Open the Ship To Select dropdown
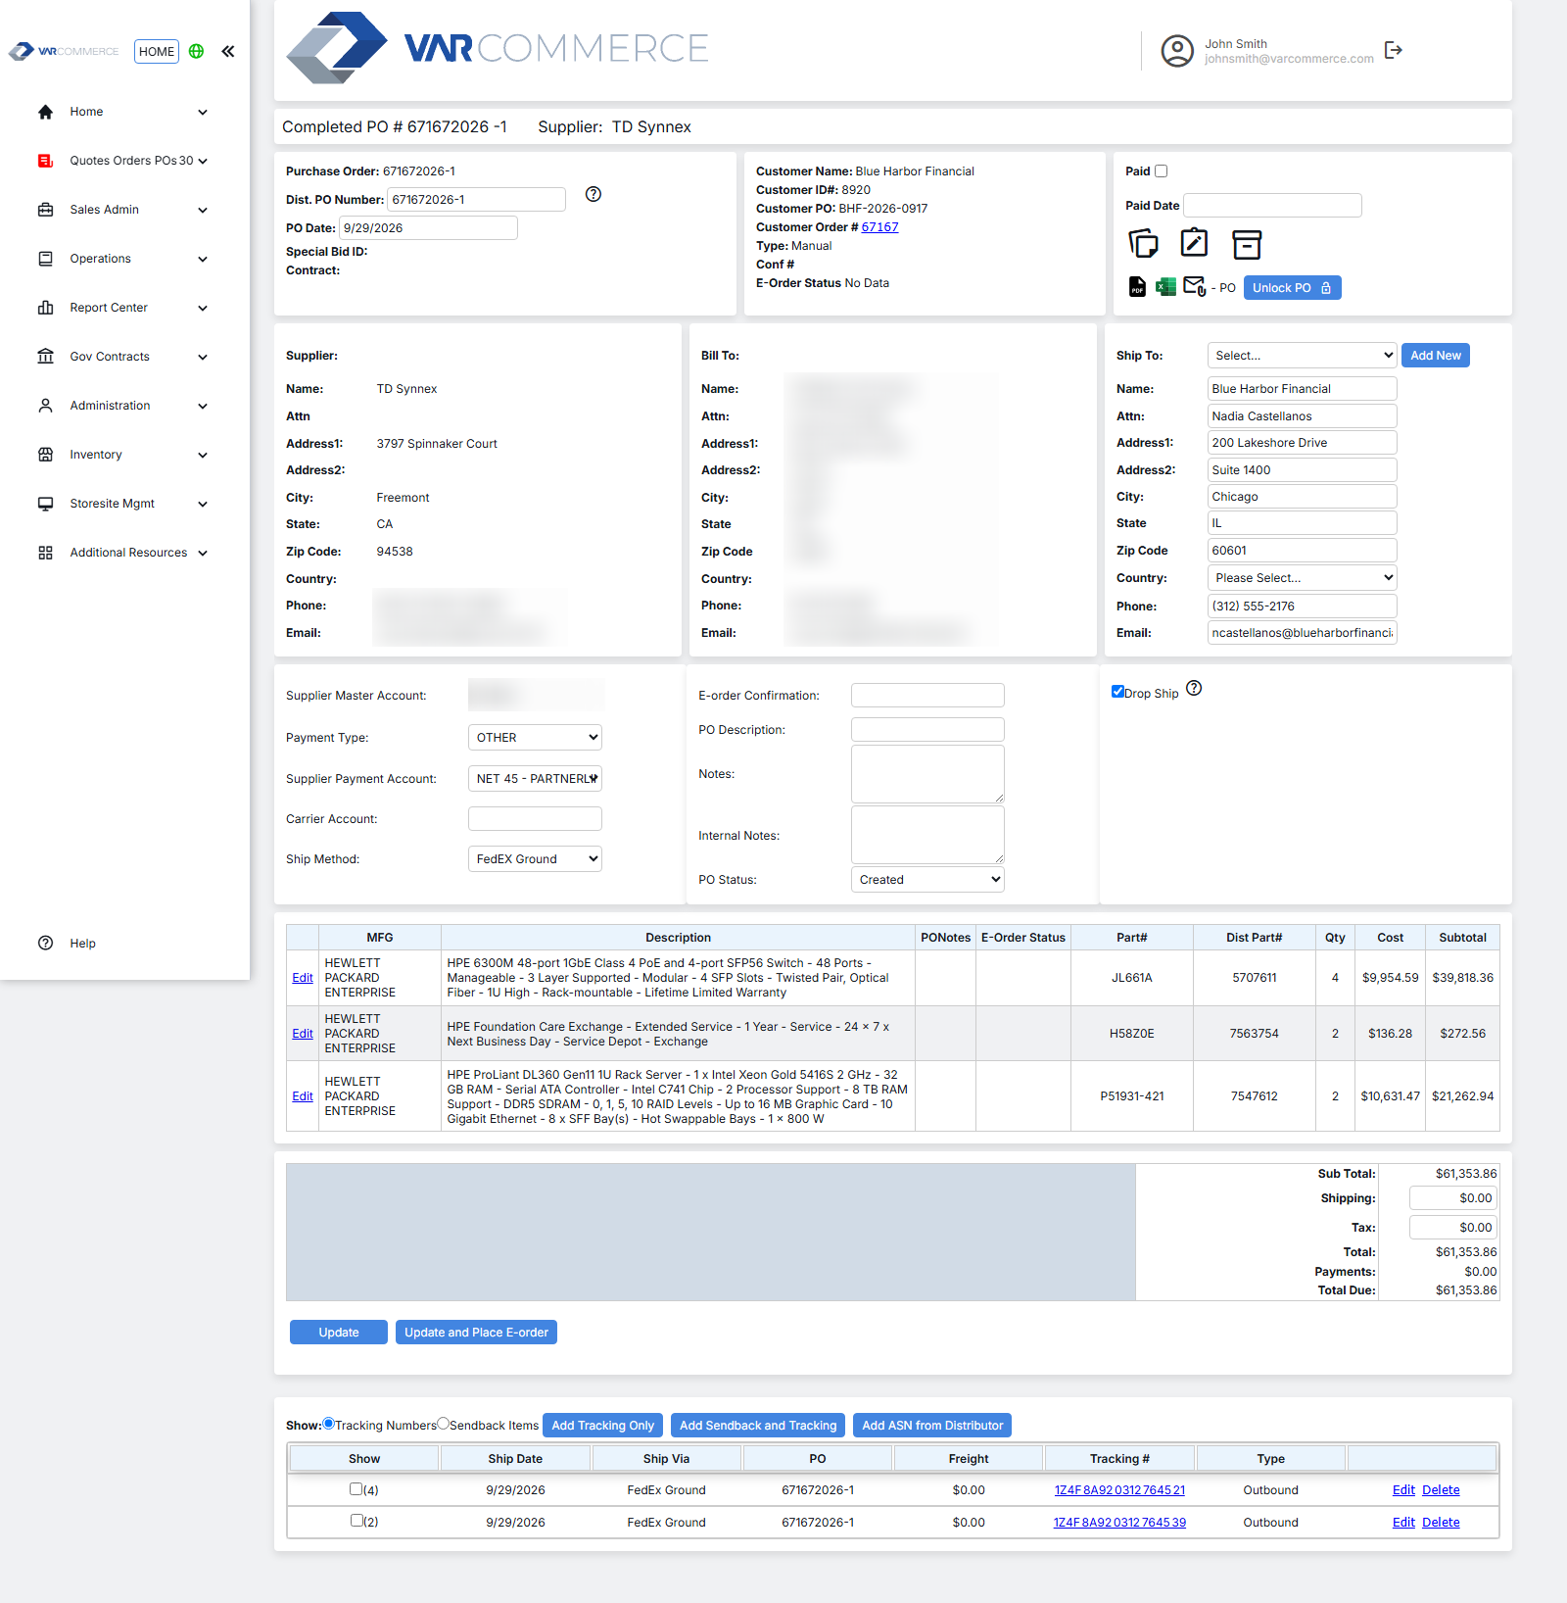 click(1302, 356)
